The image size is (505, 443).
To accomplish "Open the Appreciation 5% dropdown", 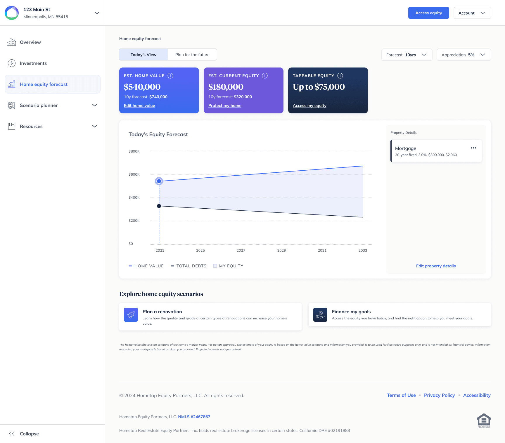I will click(464, 55).
